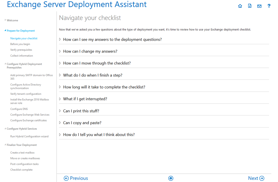This screenshot has width=278, height=182.
Task: Open 'Before you begin' step
Action: coord(20,44)
